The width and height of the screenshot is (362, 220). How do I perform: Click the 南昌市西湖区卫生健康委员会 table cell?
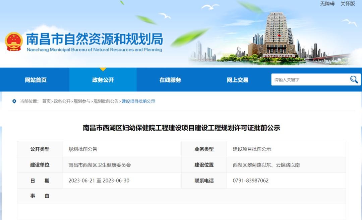click(100, 165)
